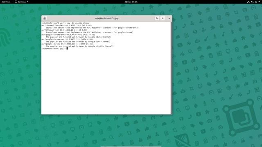Viewport: 262px width, 147px height.
Task: Open the terminal search tool
Action: pos(157,18)
